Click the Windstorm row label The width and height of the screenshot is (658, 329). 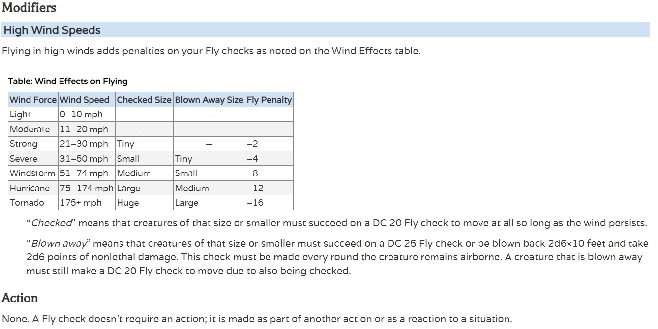point(32,173)
